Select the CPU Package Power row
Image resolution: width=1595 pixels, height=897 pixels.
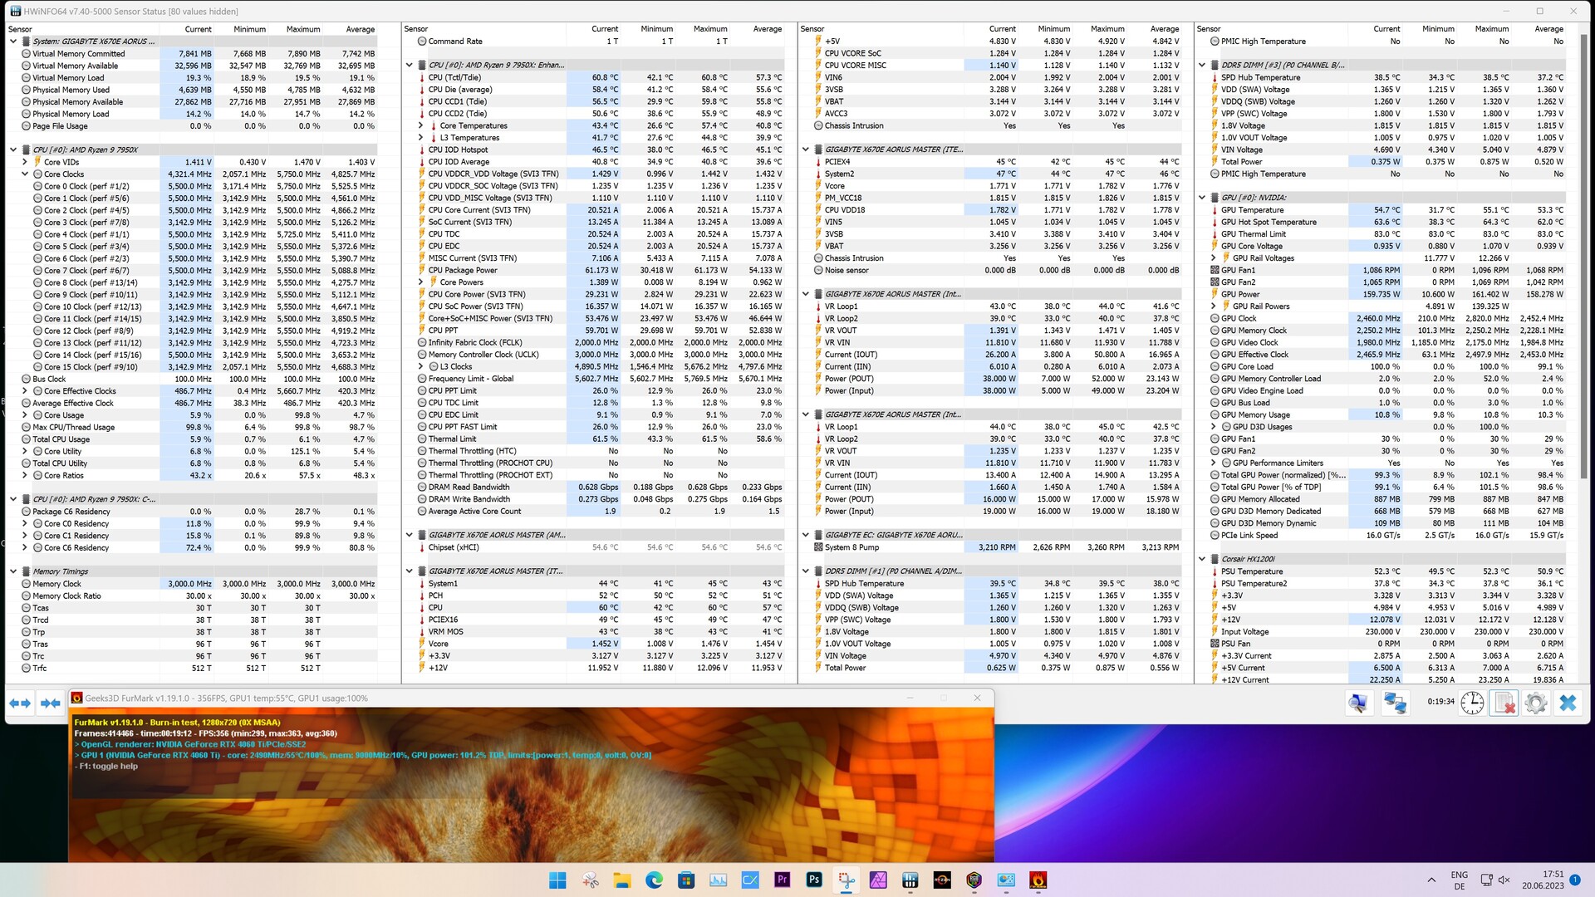point(463,270)
